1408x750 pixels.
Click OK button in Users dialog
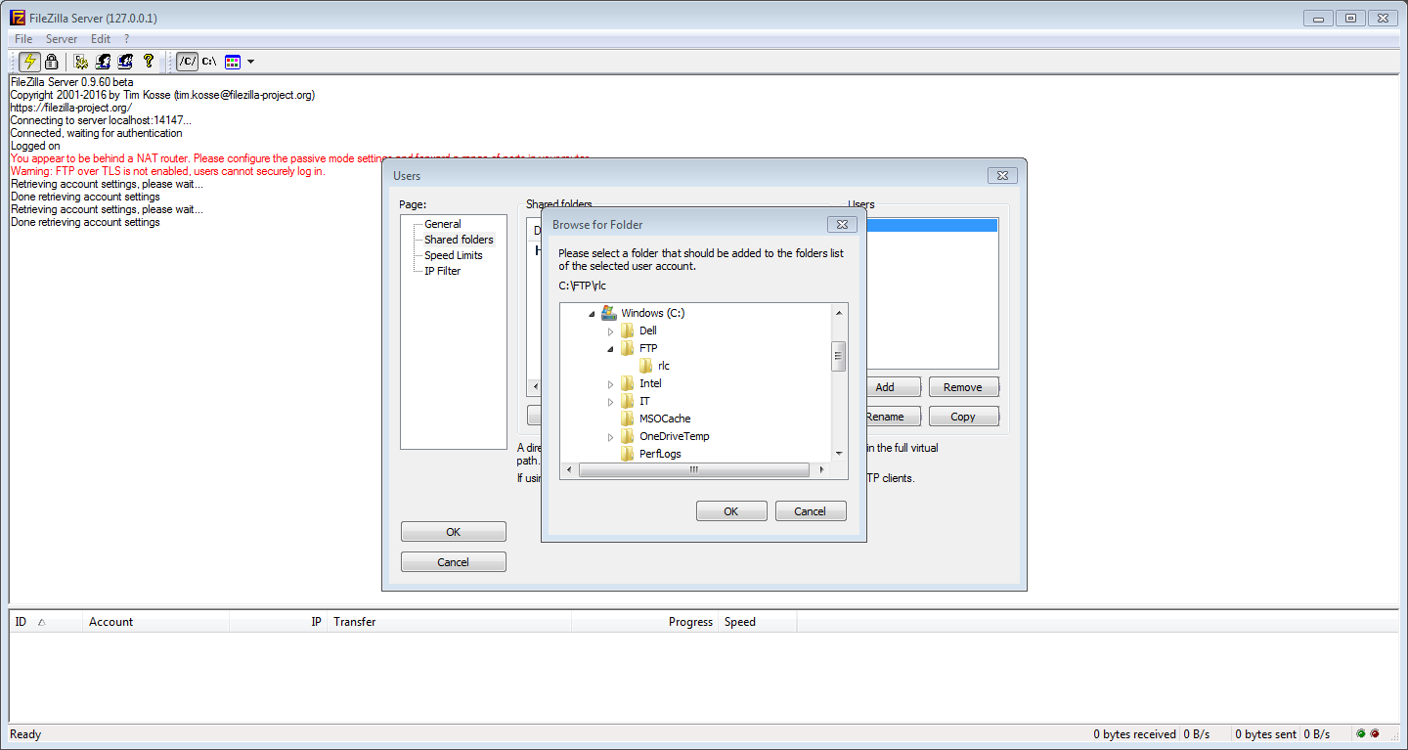pyautogui.click(x=454, y=532)
